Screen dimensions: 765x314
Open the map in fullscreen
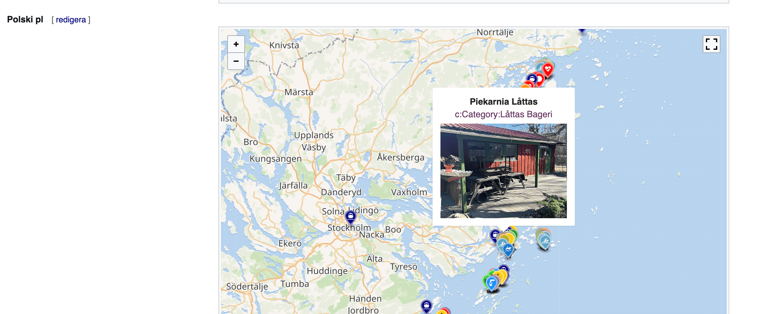[711, 44]
